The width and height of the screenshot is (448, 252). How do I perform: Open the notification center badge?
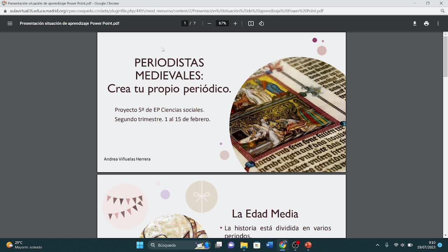click(x=440, y=245)
